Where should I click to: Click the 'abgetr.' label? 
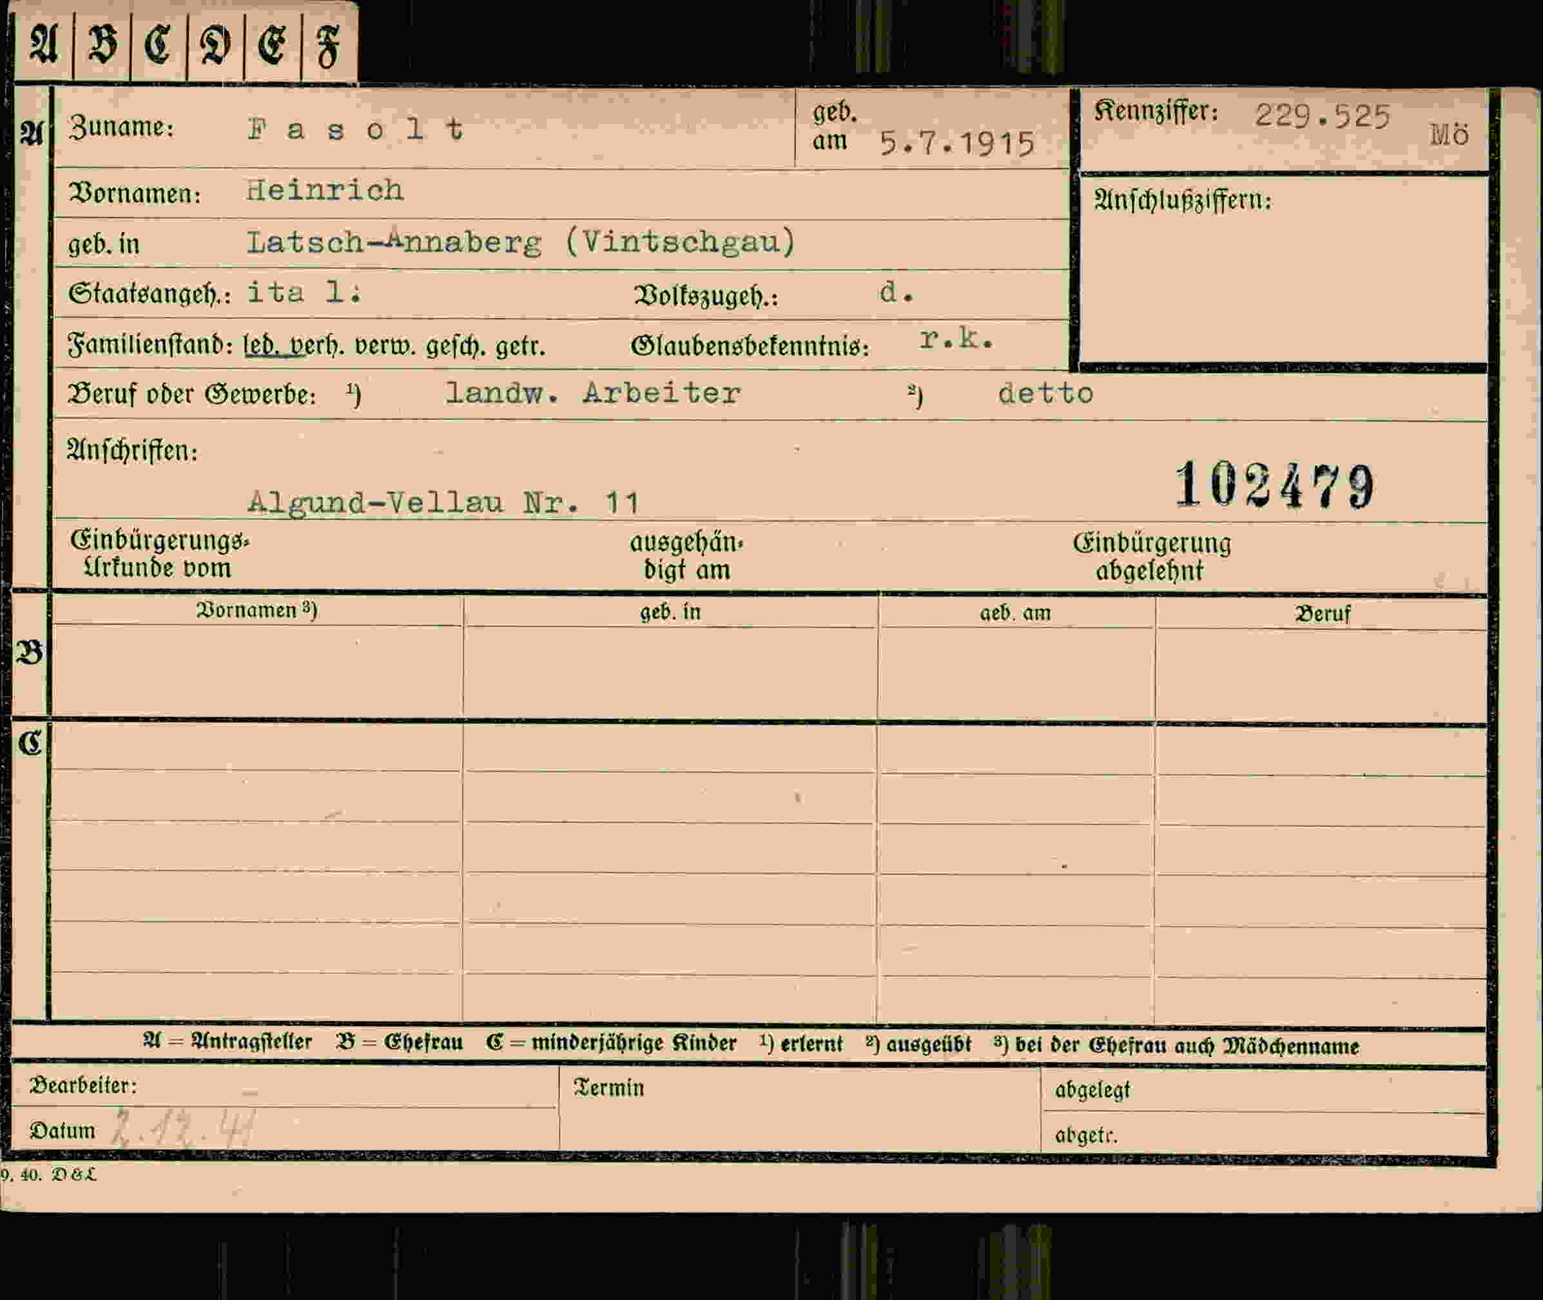pyautogui.click(x=1085, y=1136)
